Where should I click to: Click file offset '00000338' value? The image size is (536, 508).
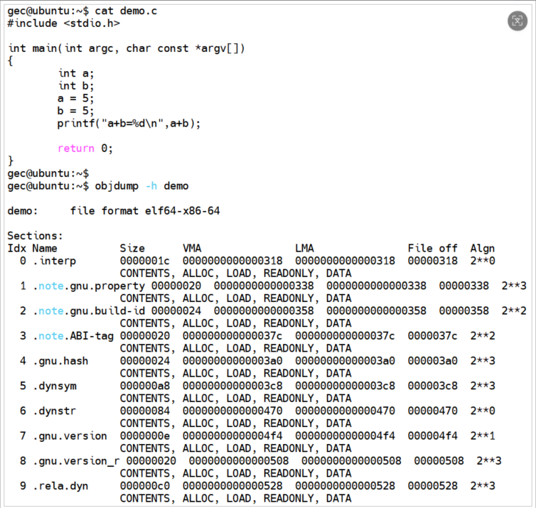click(x=464, y=286)
